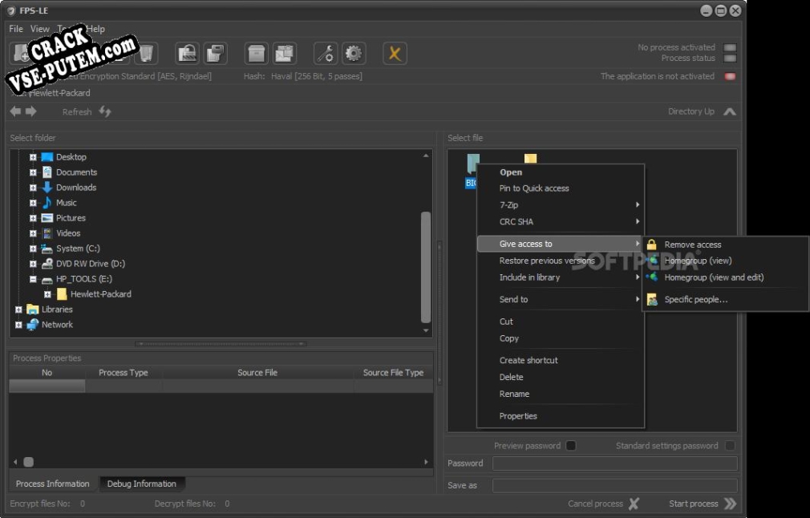Collapse the HP_TOOLS (E:) tree node
This screenshot has height=518, width=810.
coord(33,279)
